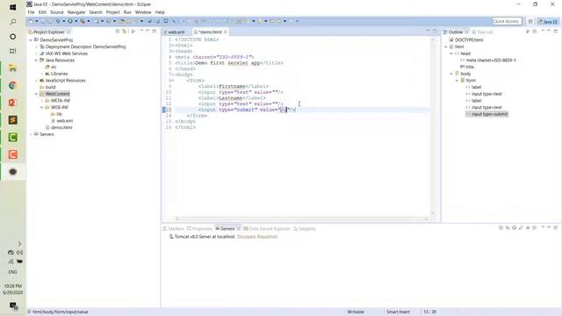Open Windows taskbar search icon
Viewport: 562px width, 316px height.
pyautogui.click(x=13, y=22)
